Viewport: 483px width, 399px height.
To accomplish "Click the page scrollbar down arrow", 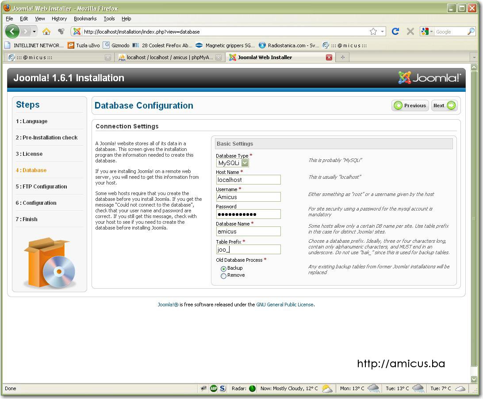I will [x=474, y=379].
